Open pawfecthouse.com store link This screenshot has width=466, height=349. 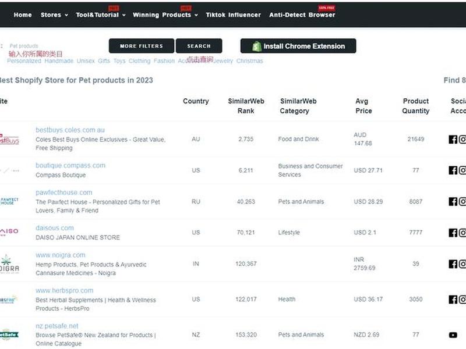64,193
